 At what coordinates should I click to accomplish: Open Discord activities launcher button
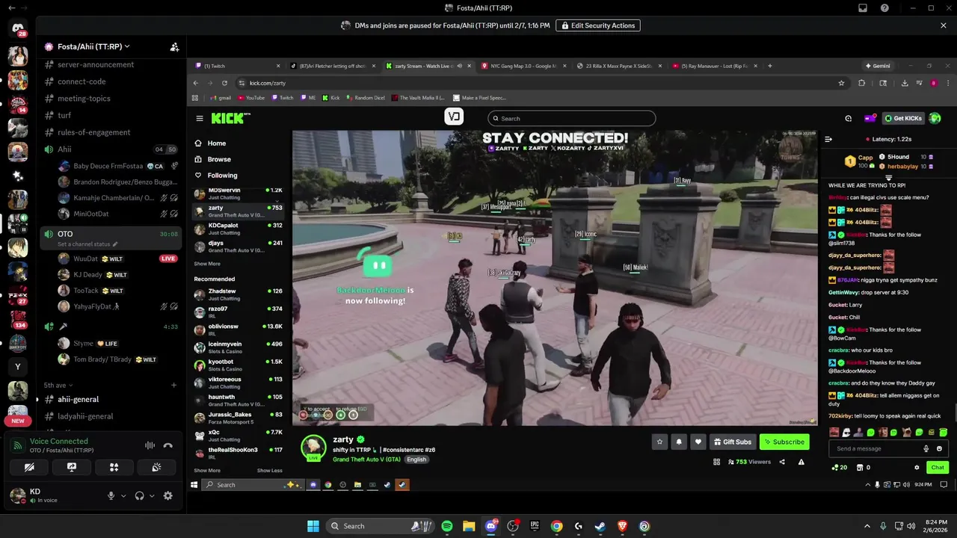click(114, 467)
